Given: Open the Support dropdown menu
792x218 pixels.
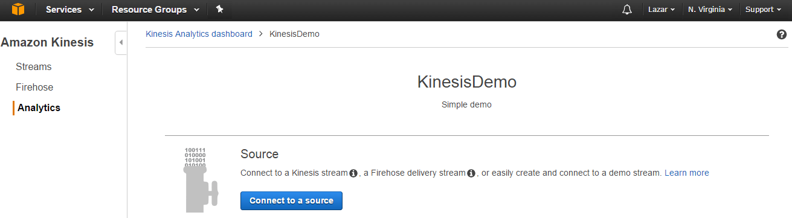Looking at the screenshot, I should [x=764, y=10].
